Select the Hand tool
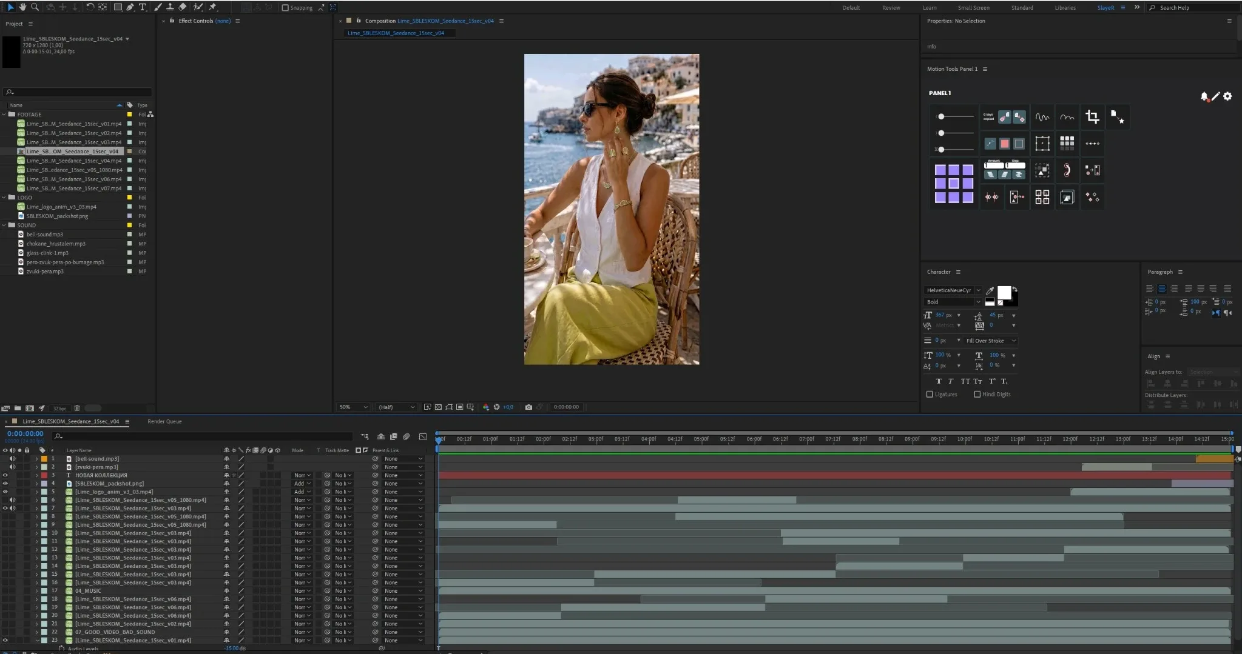Image resolution: width=1242 pixels, height=654 pixels. pos(22,7)
